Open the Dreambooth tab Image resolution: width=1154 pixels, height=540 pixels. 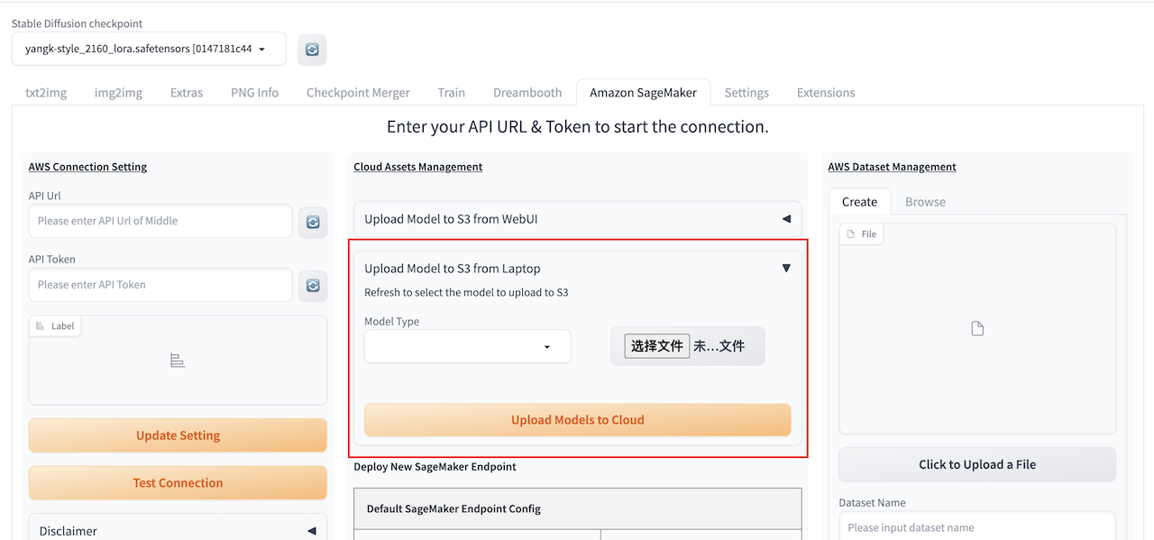(x=527, y=93)
